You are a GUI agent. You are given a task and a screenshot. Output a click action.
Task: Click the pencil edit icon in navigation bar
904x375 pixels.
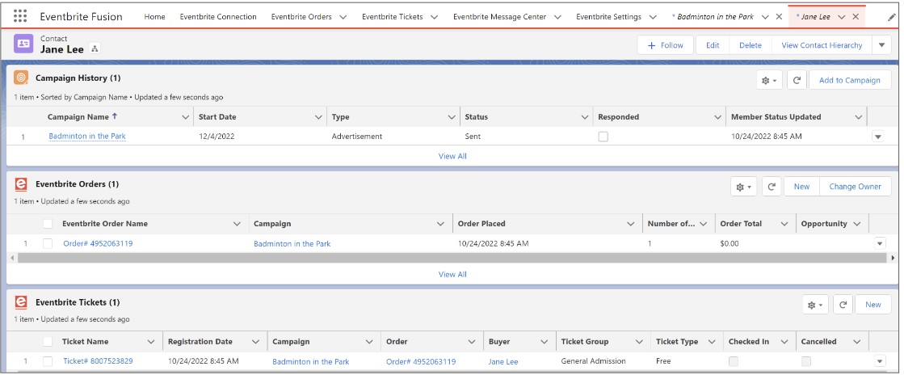[x=891, y=17]
